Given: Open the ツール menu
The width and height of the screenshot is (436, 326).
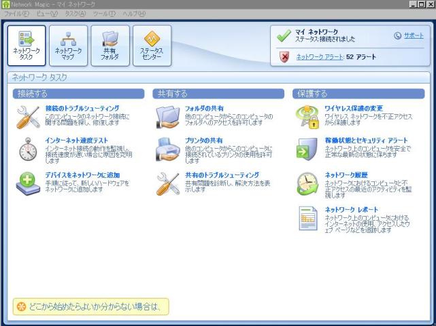Looking at the screenshot, I should (x=104, y=14).
